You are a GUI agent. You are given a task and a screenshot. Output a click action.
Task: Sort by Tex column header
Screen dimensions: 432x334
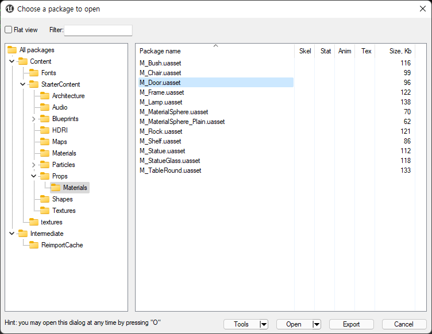pyautogui.click(x=365, y=51)
